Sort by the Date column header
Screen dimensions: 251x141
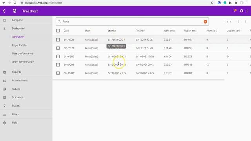[66, 31]
